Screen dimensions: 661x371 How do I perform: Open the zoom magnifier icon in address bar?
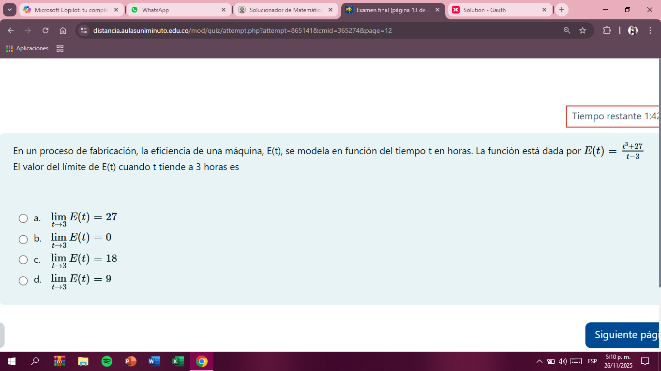567,30
